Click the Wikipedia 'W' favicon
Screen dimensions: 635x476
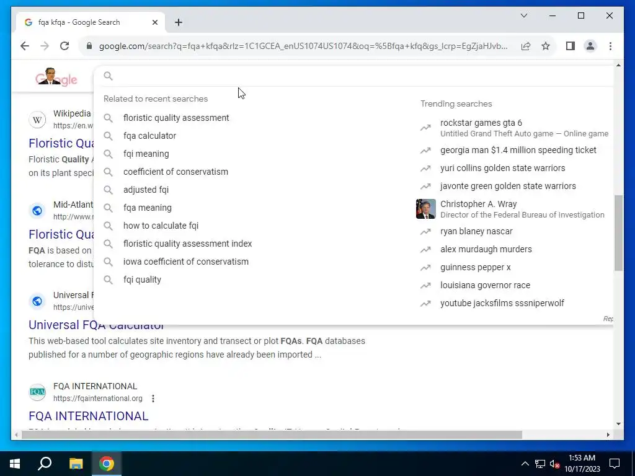(37, 120)
